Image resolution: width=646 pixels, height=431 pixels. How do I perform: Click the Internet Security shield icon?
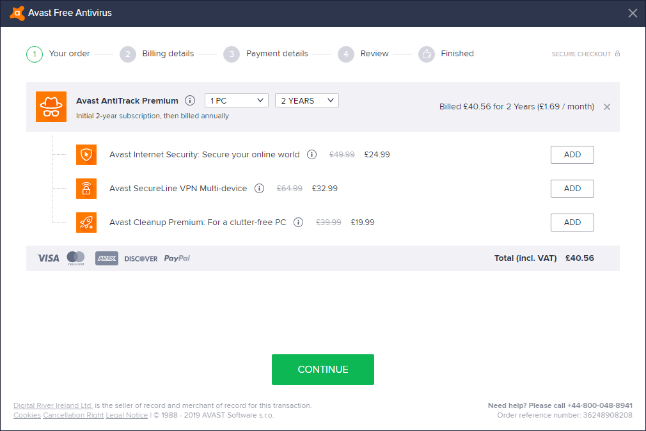tap(86, 155)
